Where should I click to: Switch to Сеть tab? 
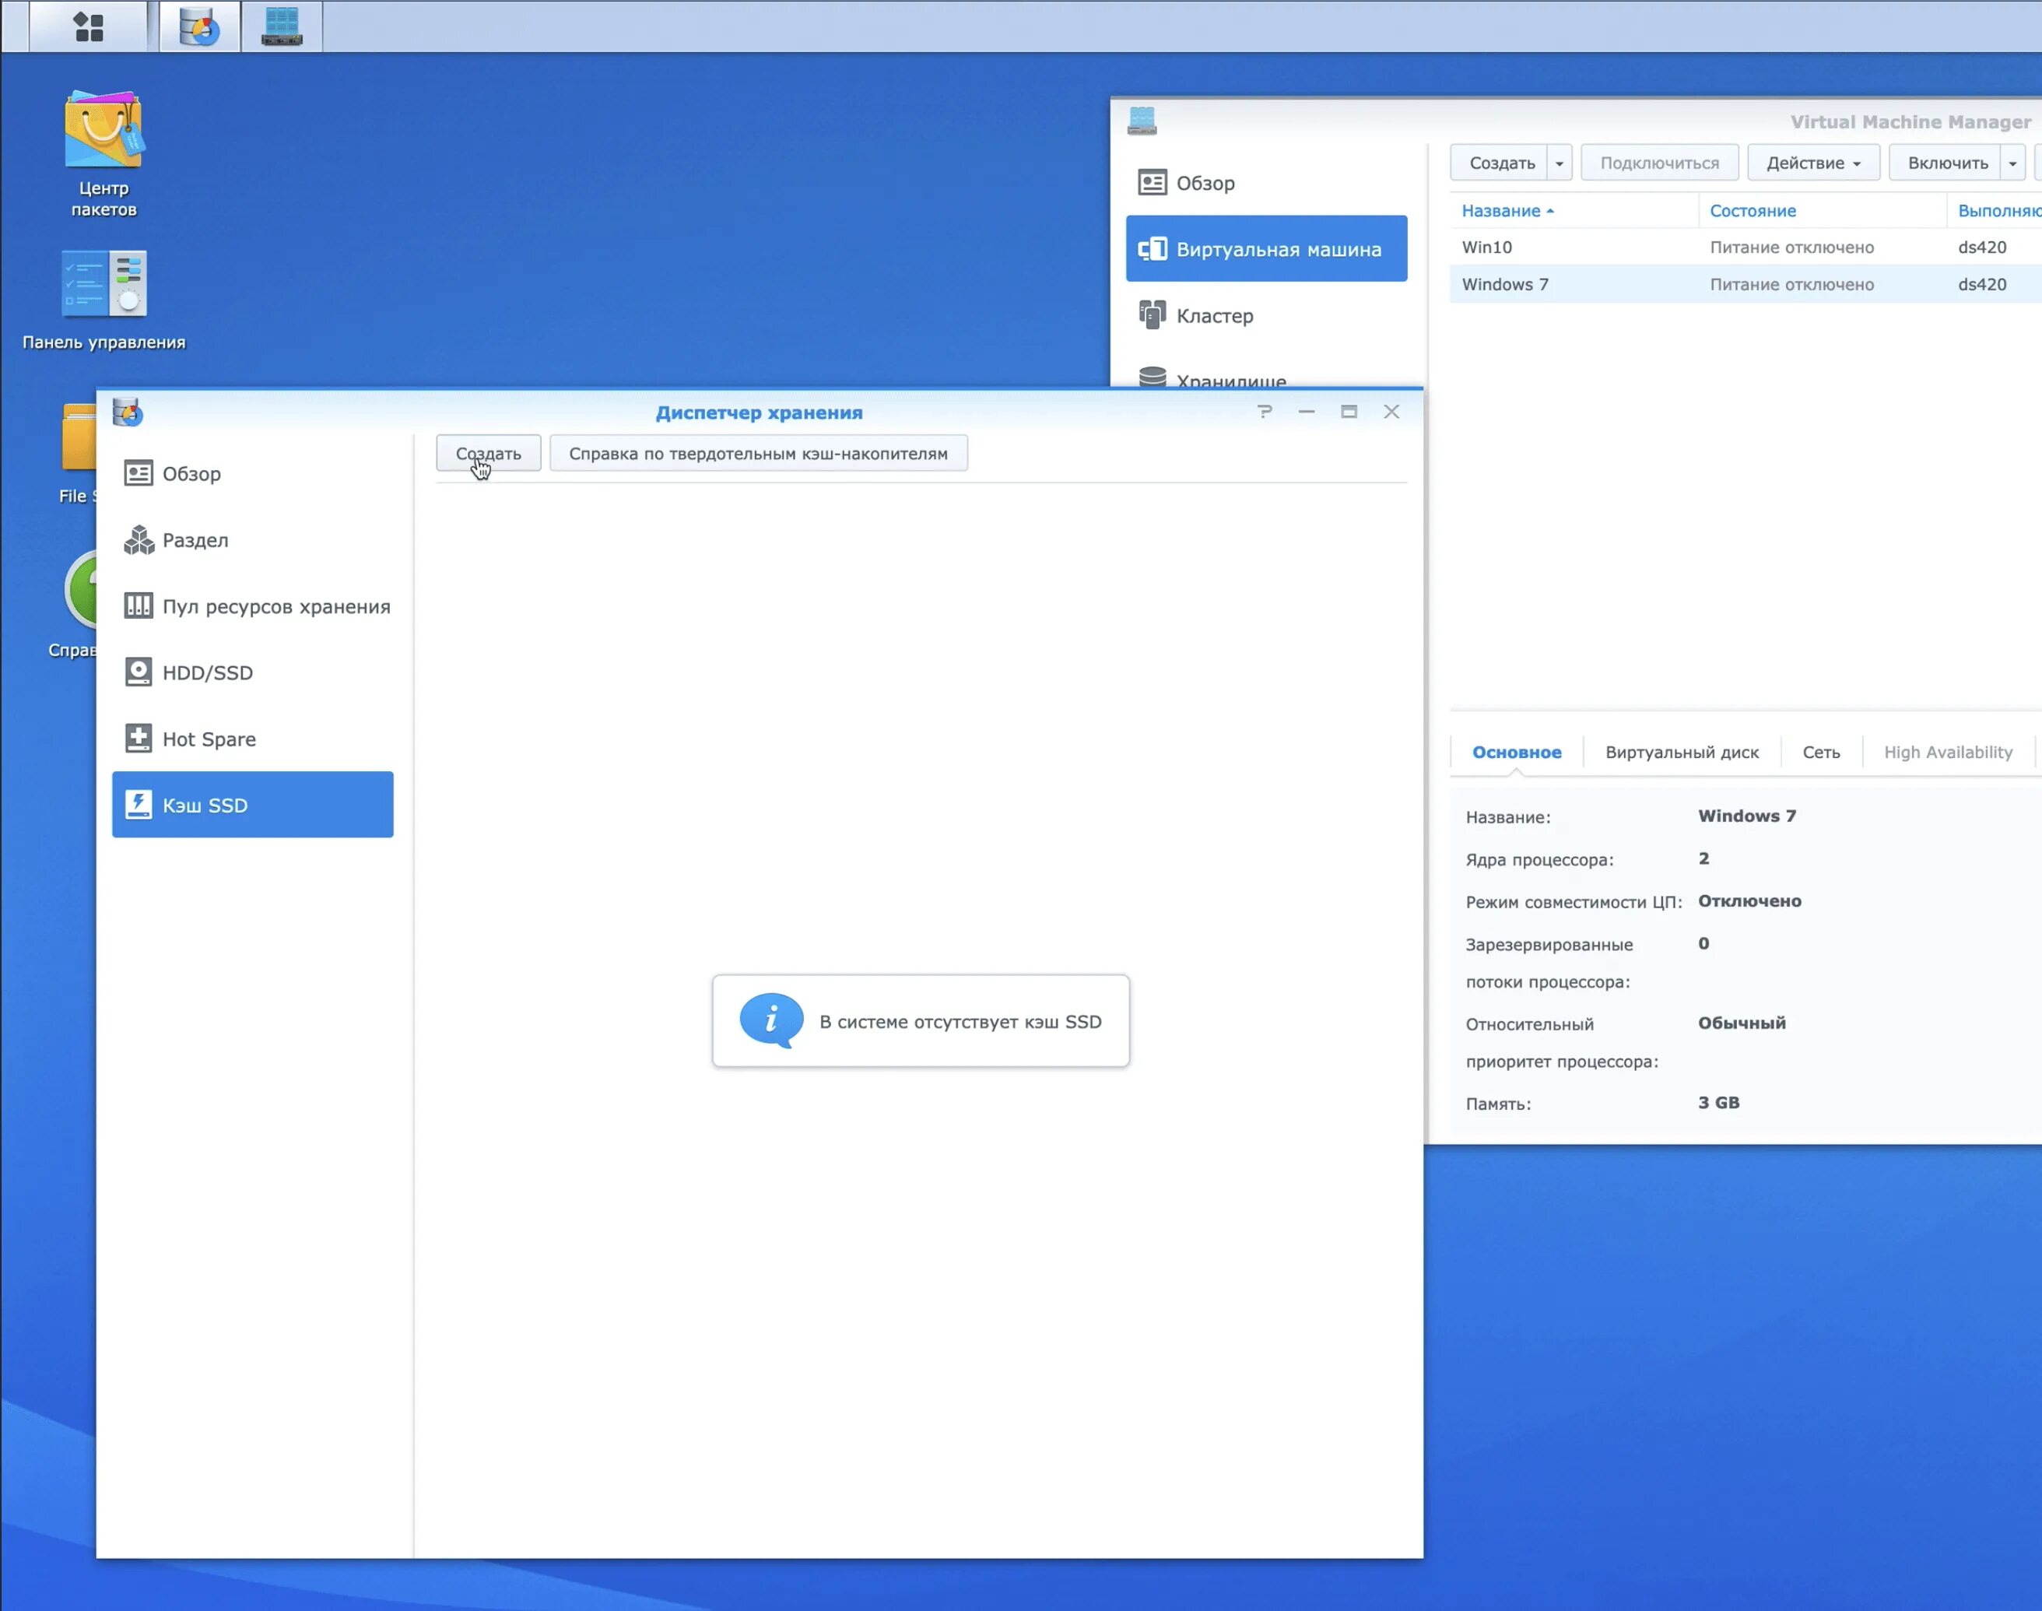pyautogui.click(x=1820, y=752)
